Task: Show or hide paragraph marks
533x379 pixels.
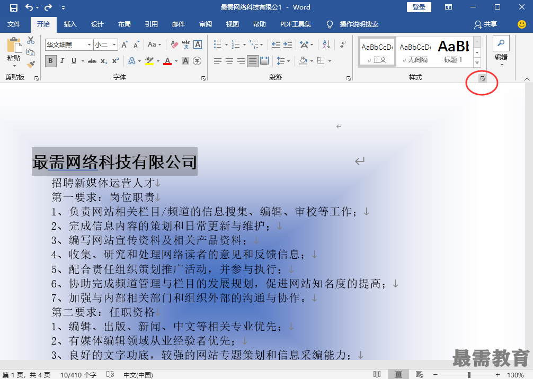Action: (x=343, y=44)
